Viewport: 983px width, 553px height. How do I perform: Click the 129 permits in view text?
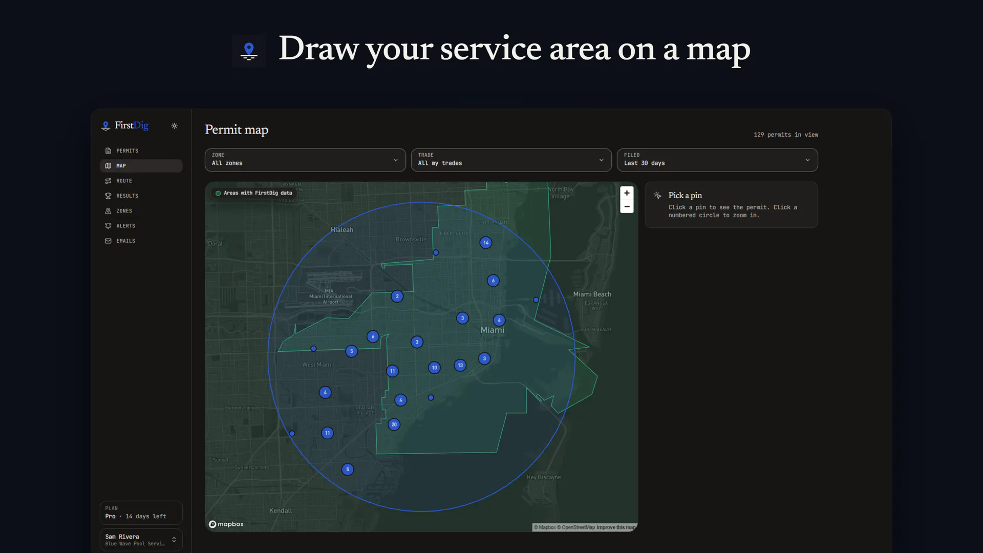[786, 135]
